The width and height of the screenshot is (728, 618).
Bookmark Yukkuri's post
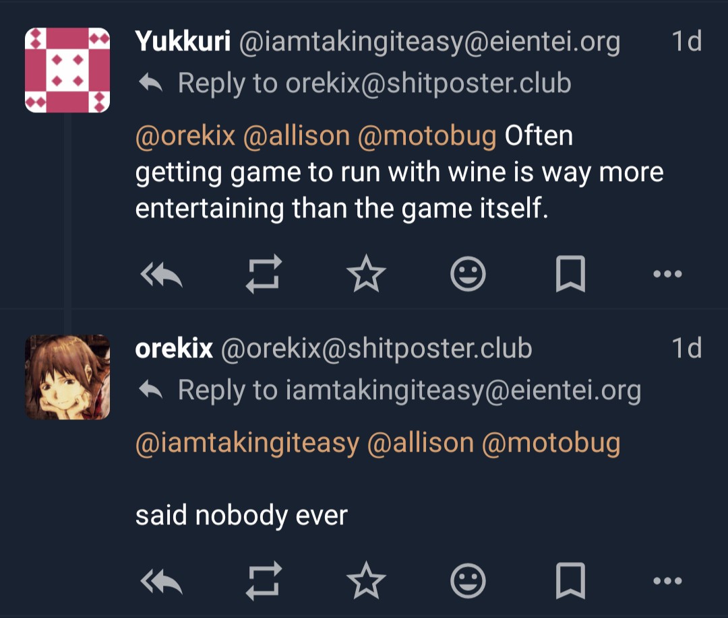click(570, 275)
